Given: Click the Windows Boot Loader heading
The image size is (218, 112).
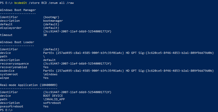Looking at the screenshot, I should (17, 42).
